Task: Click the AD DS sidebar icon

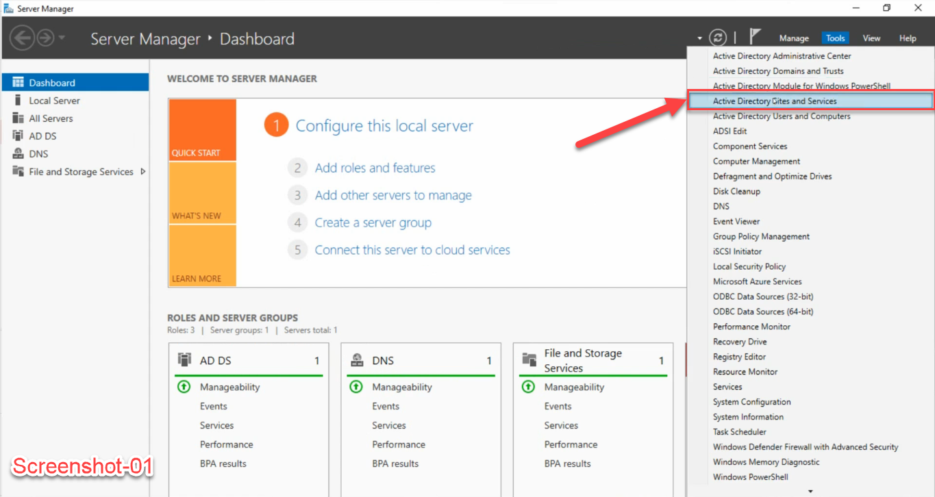Action: click(x=18, y=136)
